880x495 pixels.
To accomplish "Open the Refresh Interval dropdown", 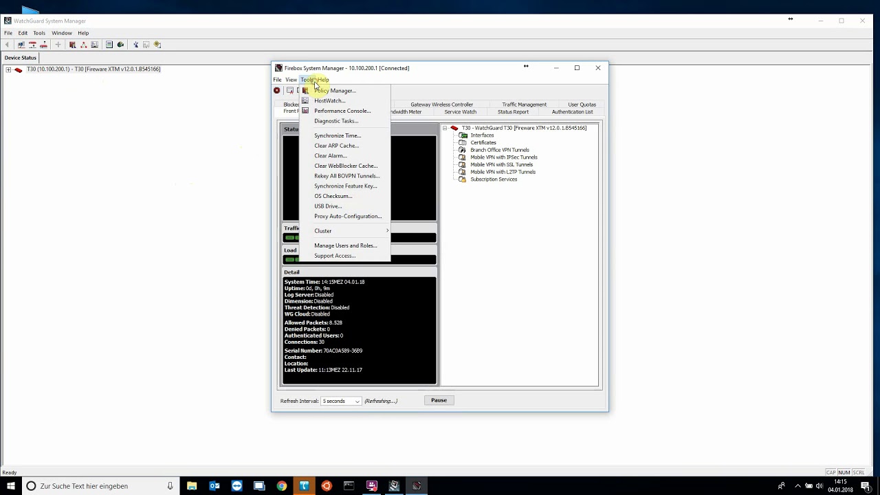I will pos(357,401).
